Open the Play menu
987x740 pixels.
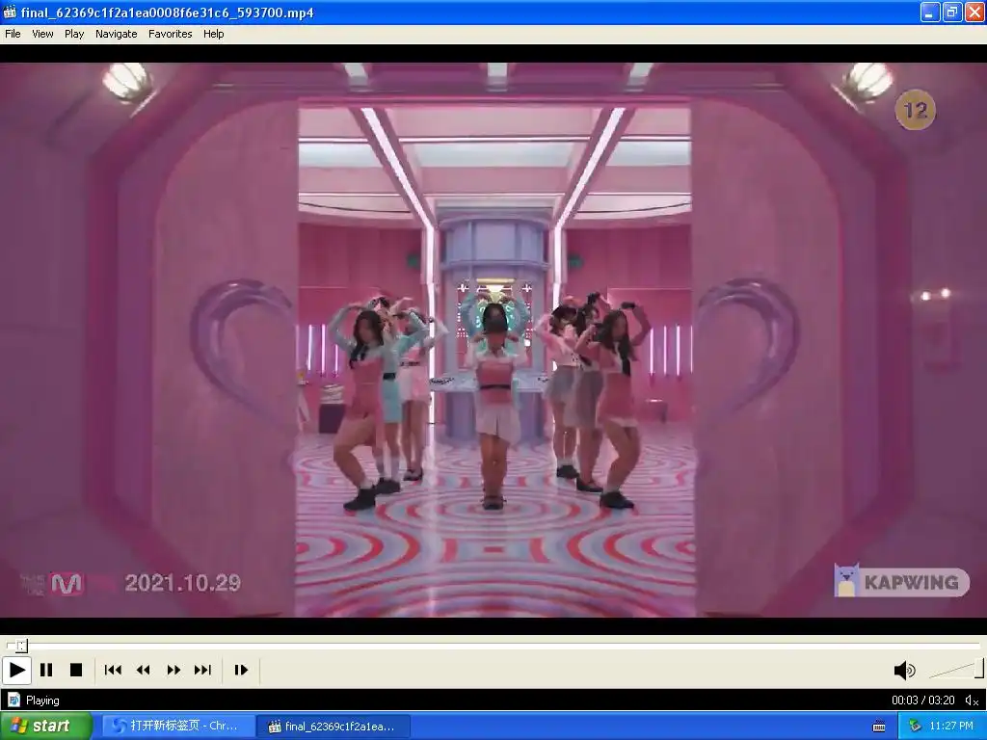74,34
